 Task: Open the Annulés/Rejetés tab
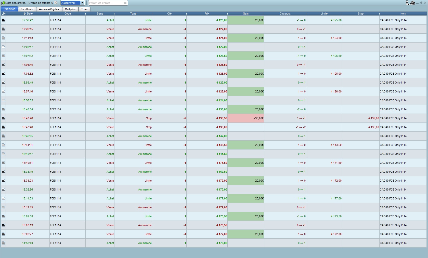click(x=49, y=9)
